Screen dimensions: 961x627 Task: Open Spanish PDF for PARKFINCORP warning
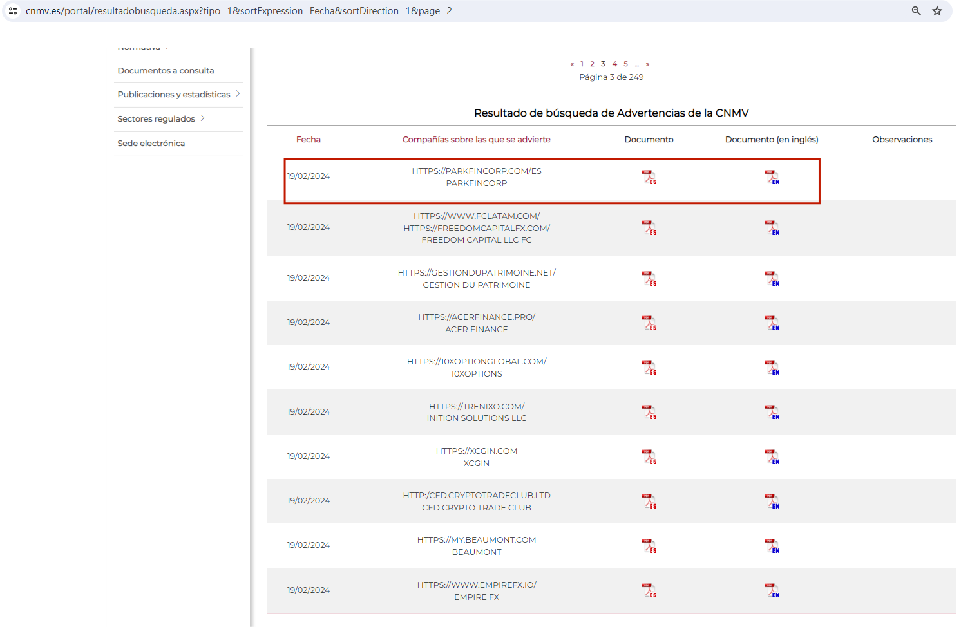pyautogui.click(x=649, y=177)
